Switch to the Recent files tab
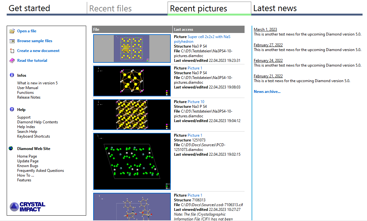Viewport: 367px width, 221px height. [x=110, y=9]
